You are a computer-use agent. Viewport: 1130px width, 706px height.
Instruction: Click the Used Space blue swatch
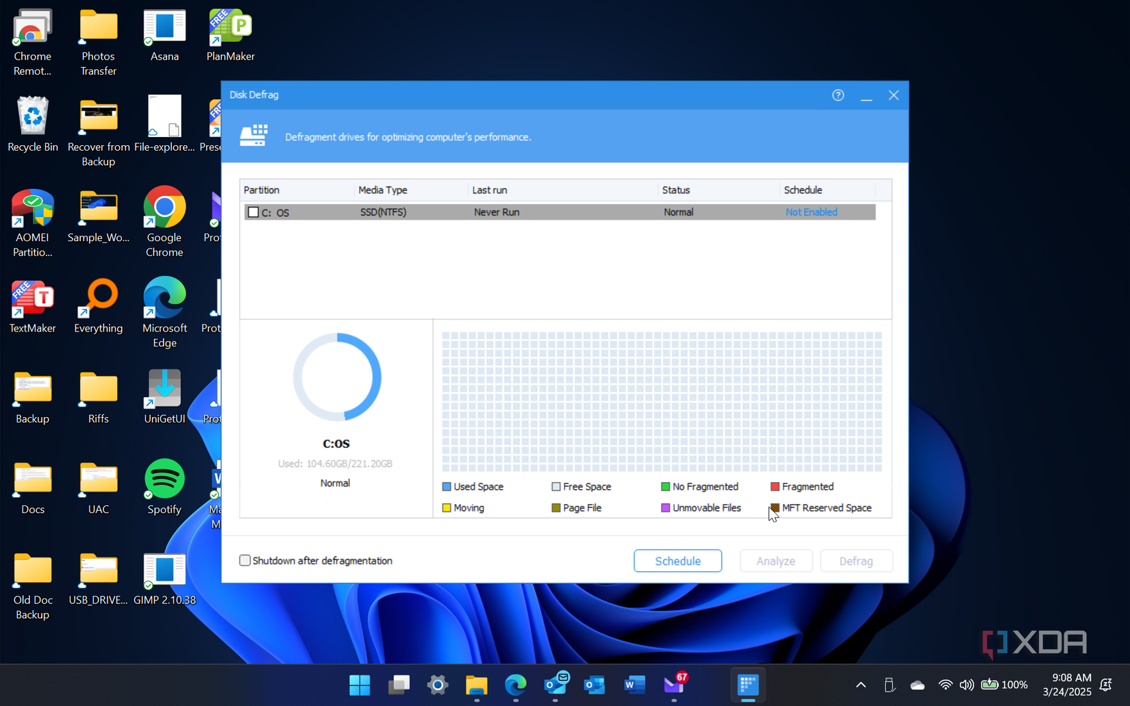point(447,487)
